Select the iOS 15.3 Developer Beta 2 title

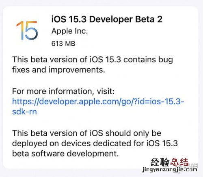(x=107, y=19)
